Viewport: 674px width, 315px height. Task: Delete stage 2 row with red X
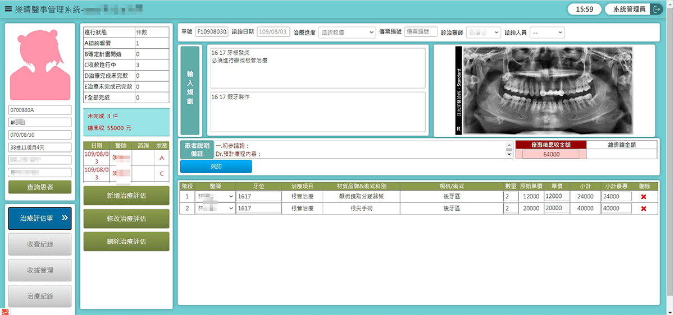pos(644,209)
